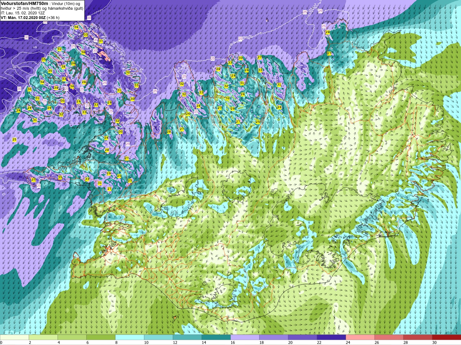Click the Veðurstofan/HM750m title text
Screen dimensions: 461x345
[24, 3]
